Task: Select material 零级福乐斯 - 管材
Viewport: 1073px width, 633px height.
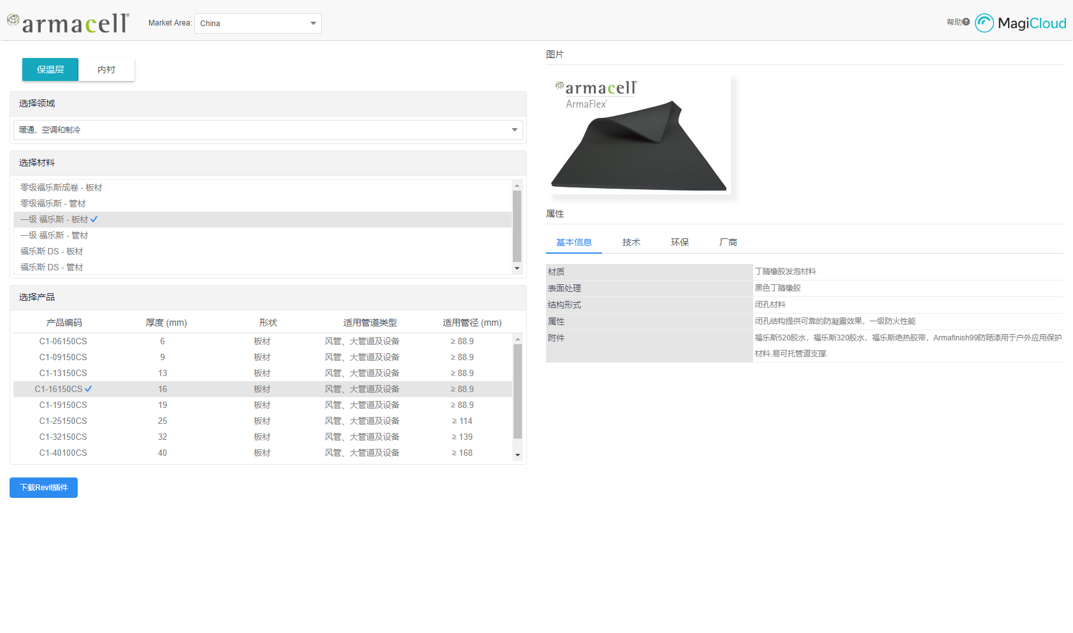Action: click(x=53, y=203)
